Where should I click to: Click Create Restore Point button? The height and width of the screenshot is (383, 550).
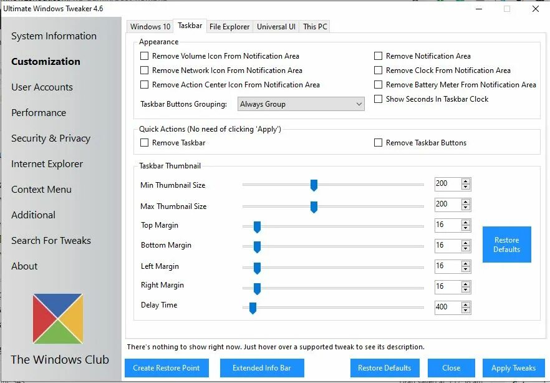pos(166,368)
